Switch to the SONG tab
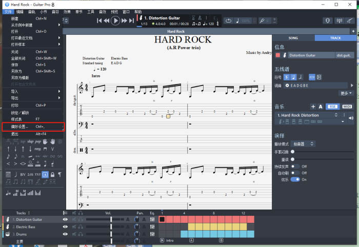 pos(293,38)
